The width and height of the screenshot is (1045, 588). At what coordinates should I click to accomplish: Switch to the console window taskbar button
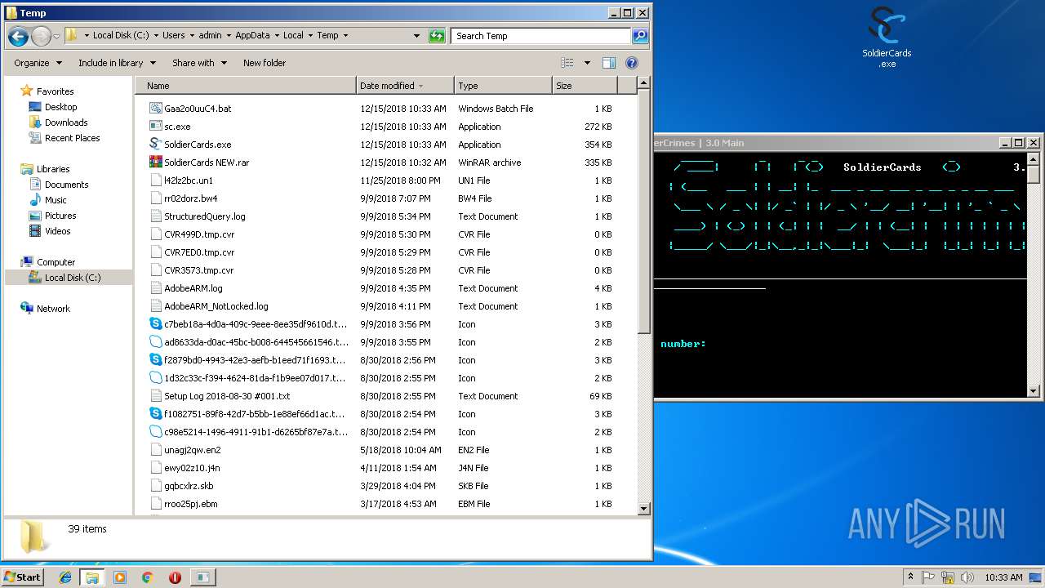click(x=202, y=577)
